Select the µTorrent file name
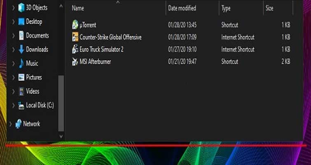 click(88, 25)
